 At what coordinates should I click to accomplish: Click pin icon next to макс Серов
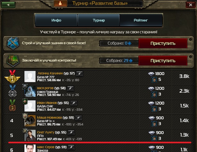(71, 147)
